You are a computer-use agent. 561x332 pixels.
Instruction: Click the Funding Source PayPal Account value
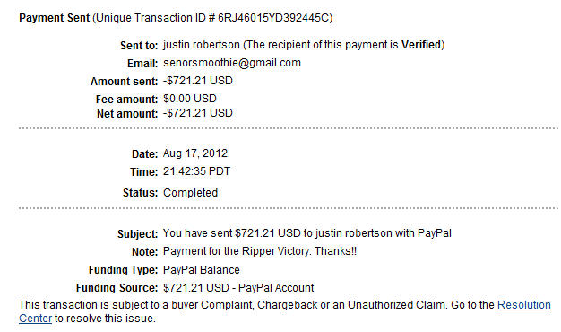[x=238, y=288]
